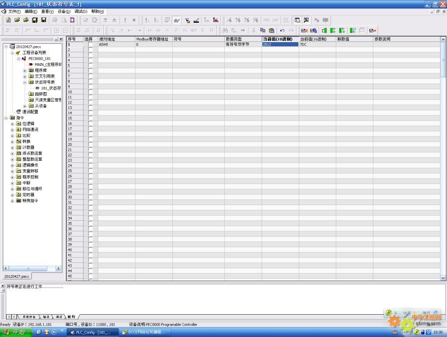
Task: Click the 当前值(10进制) column header
Action: click(x=280, y=39)
